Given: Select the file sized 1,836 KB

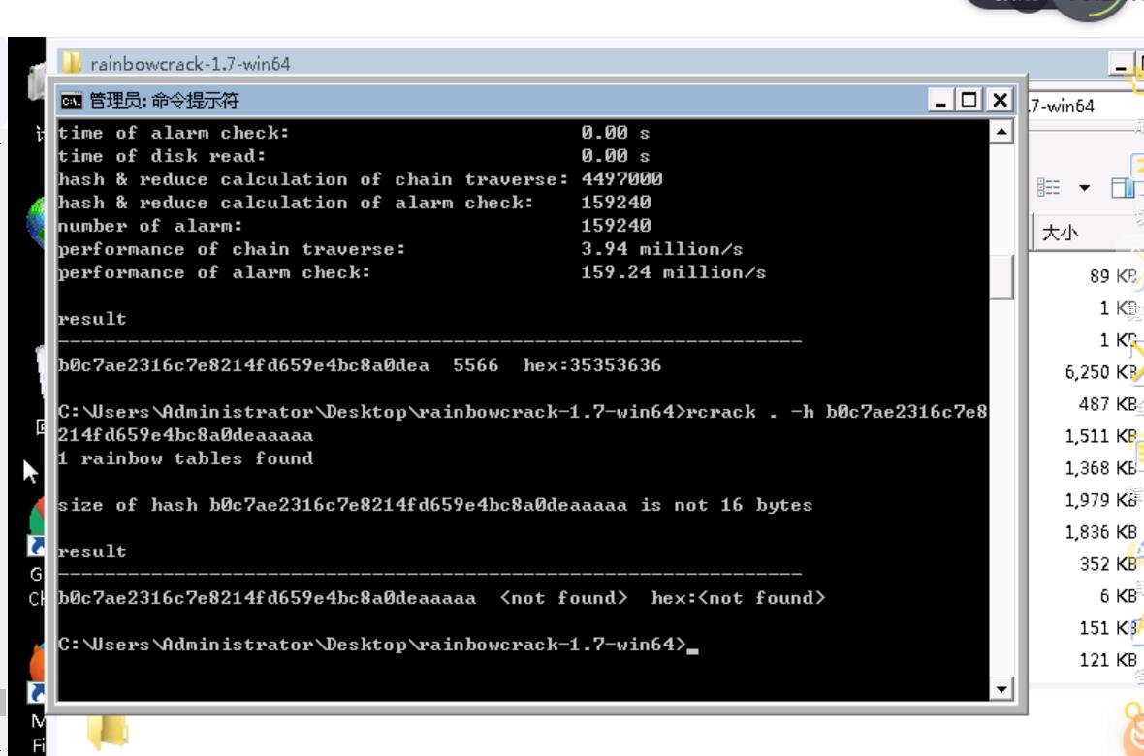Looking at the screenshot, I should tap(1100, 532).
